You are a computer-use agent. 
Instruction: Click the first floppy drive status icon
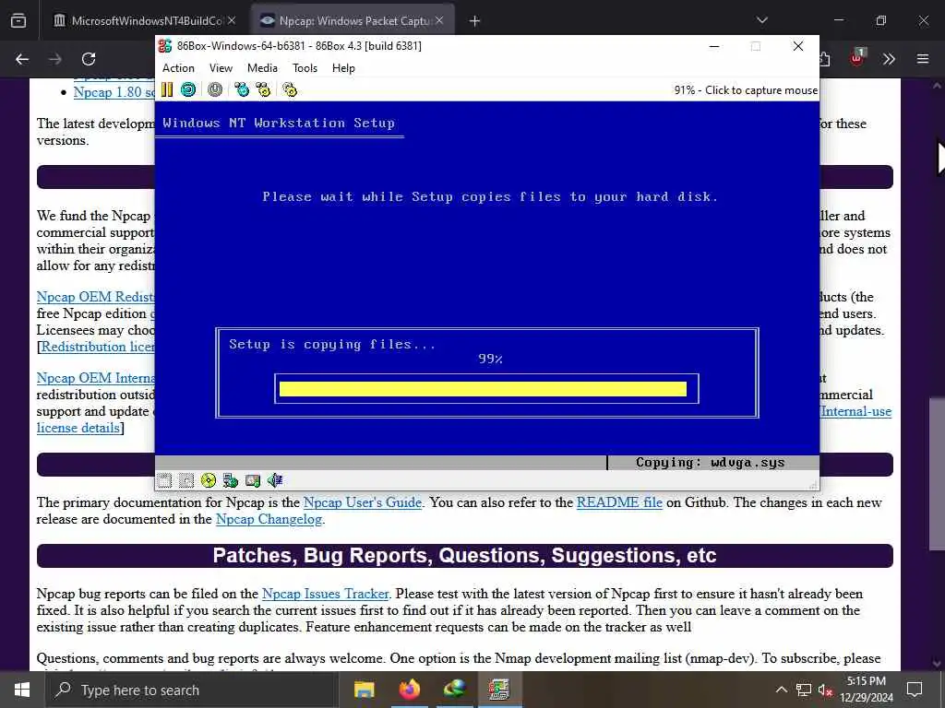pos(164,480)
